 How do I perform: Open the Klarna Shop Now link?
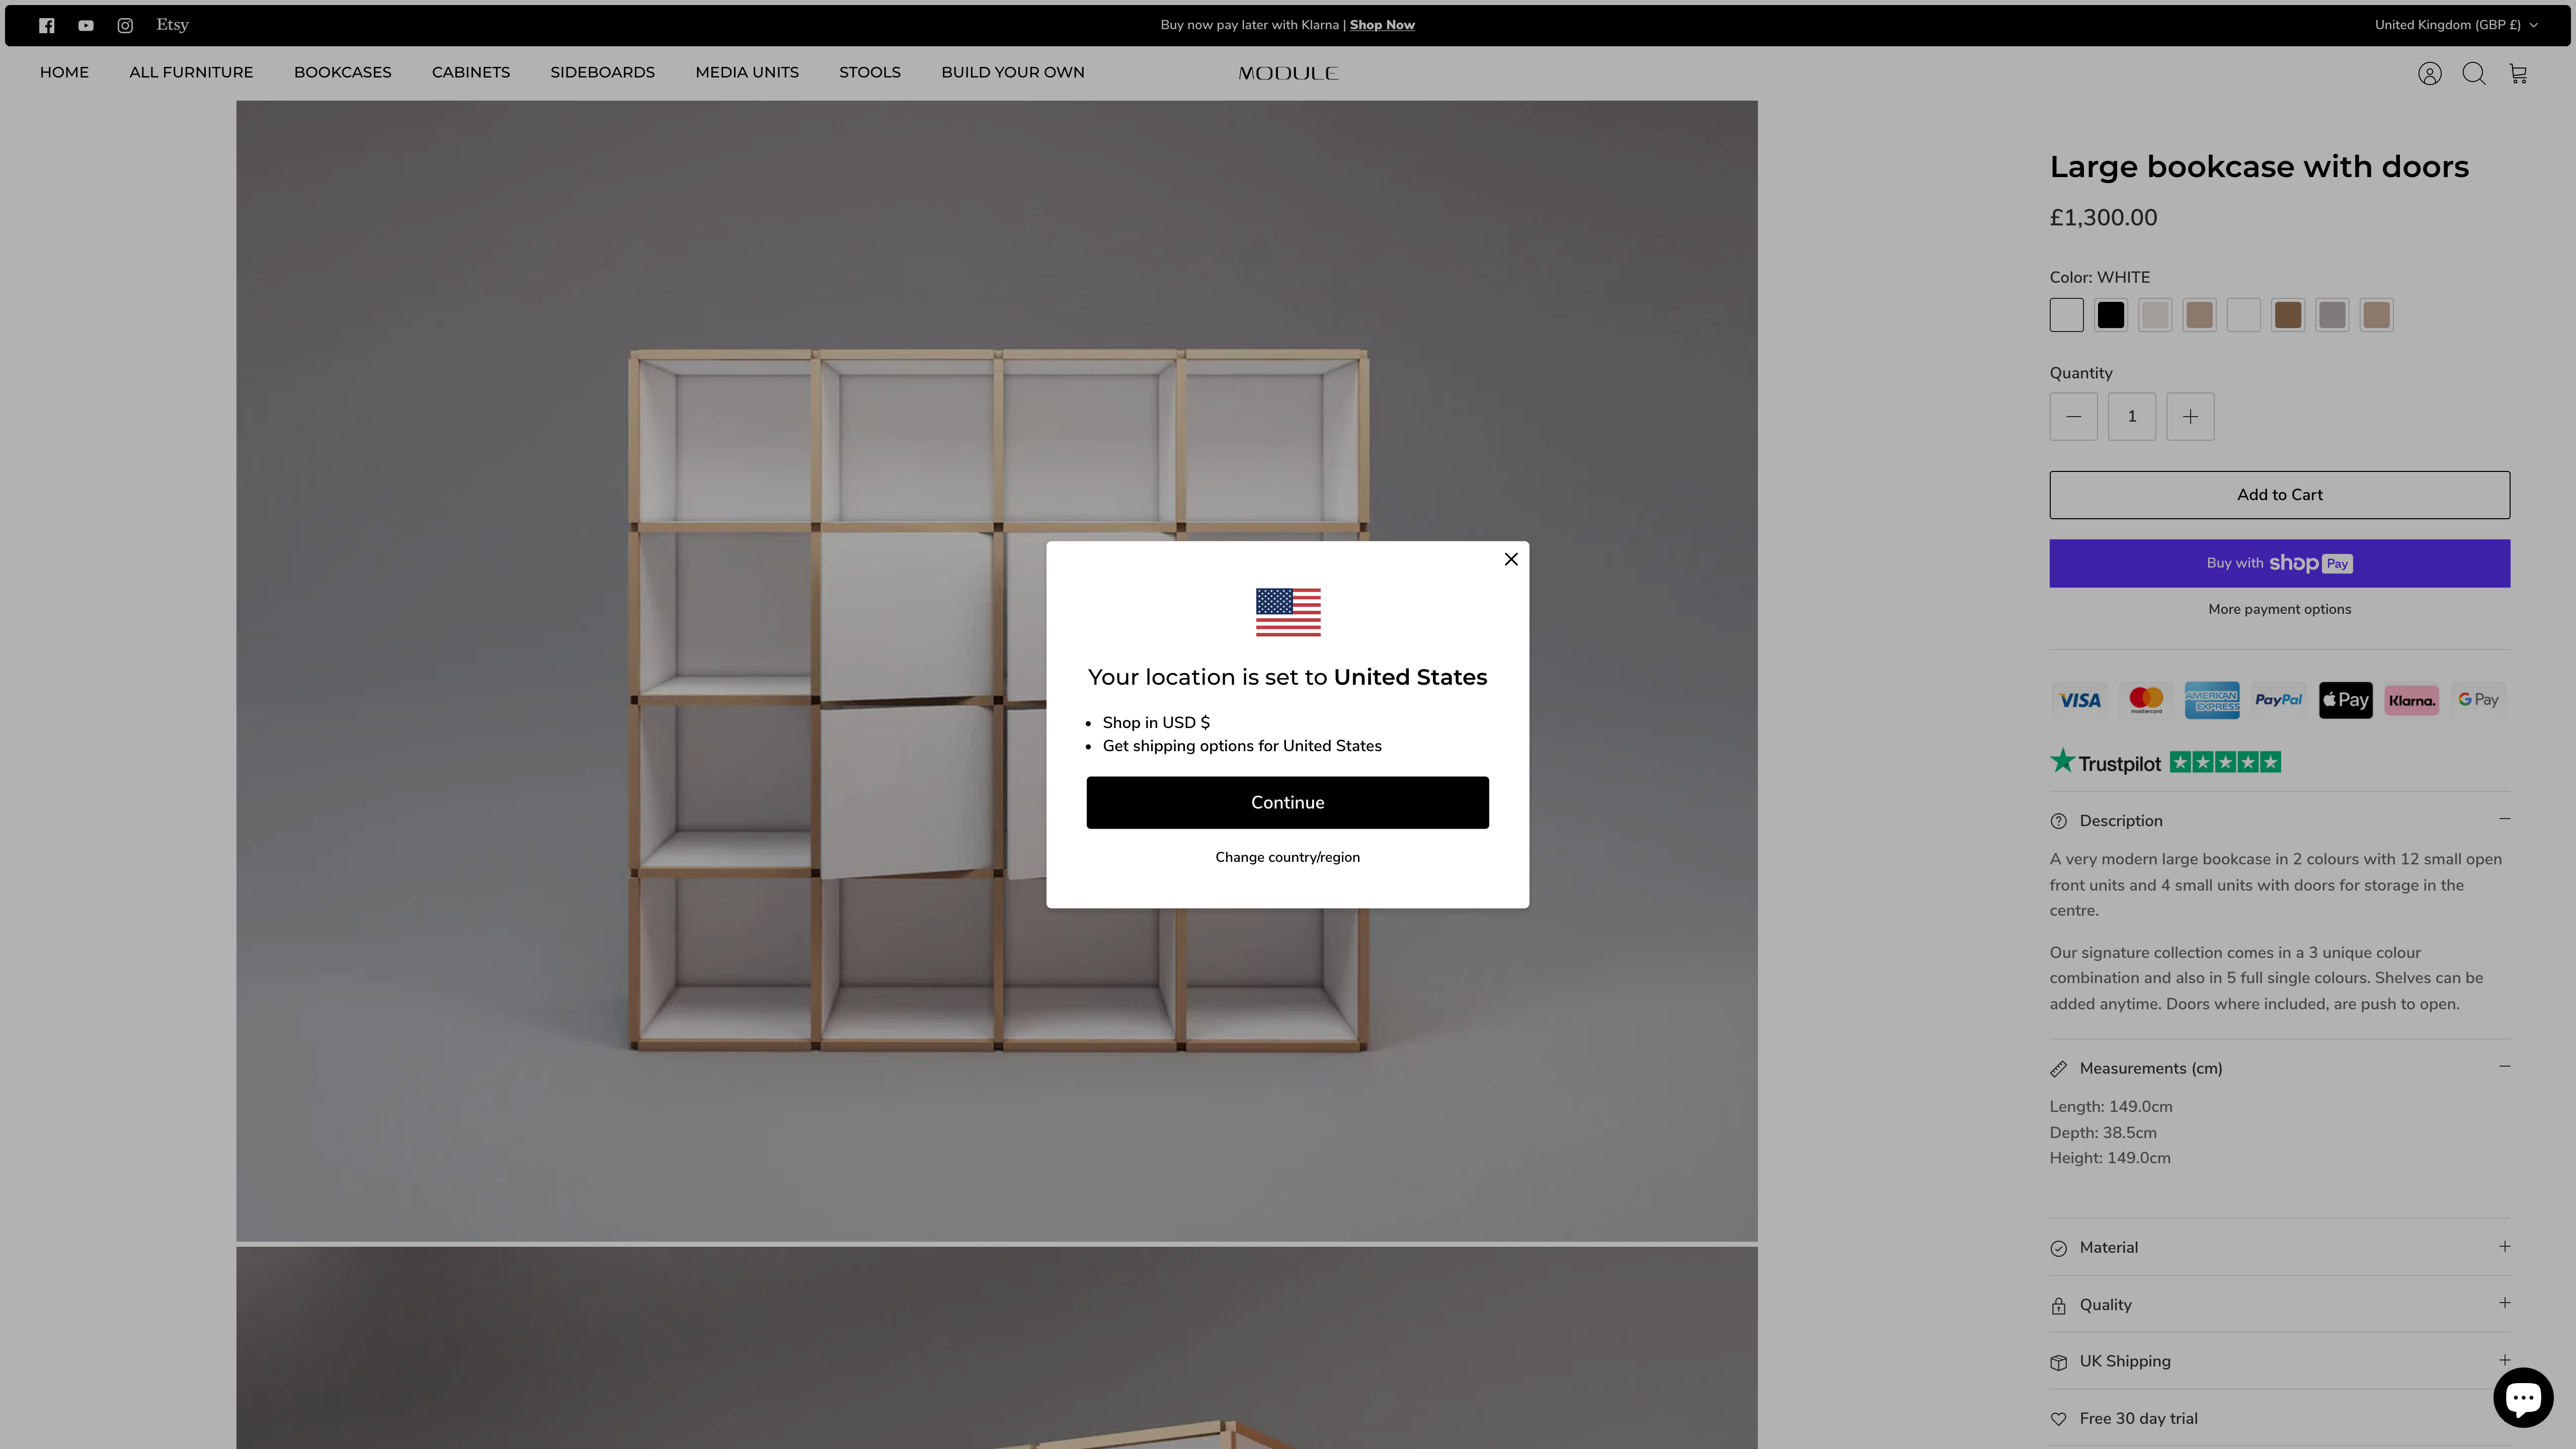pos(1381,25)
